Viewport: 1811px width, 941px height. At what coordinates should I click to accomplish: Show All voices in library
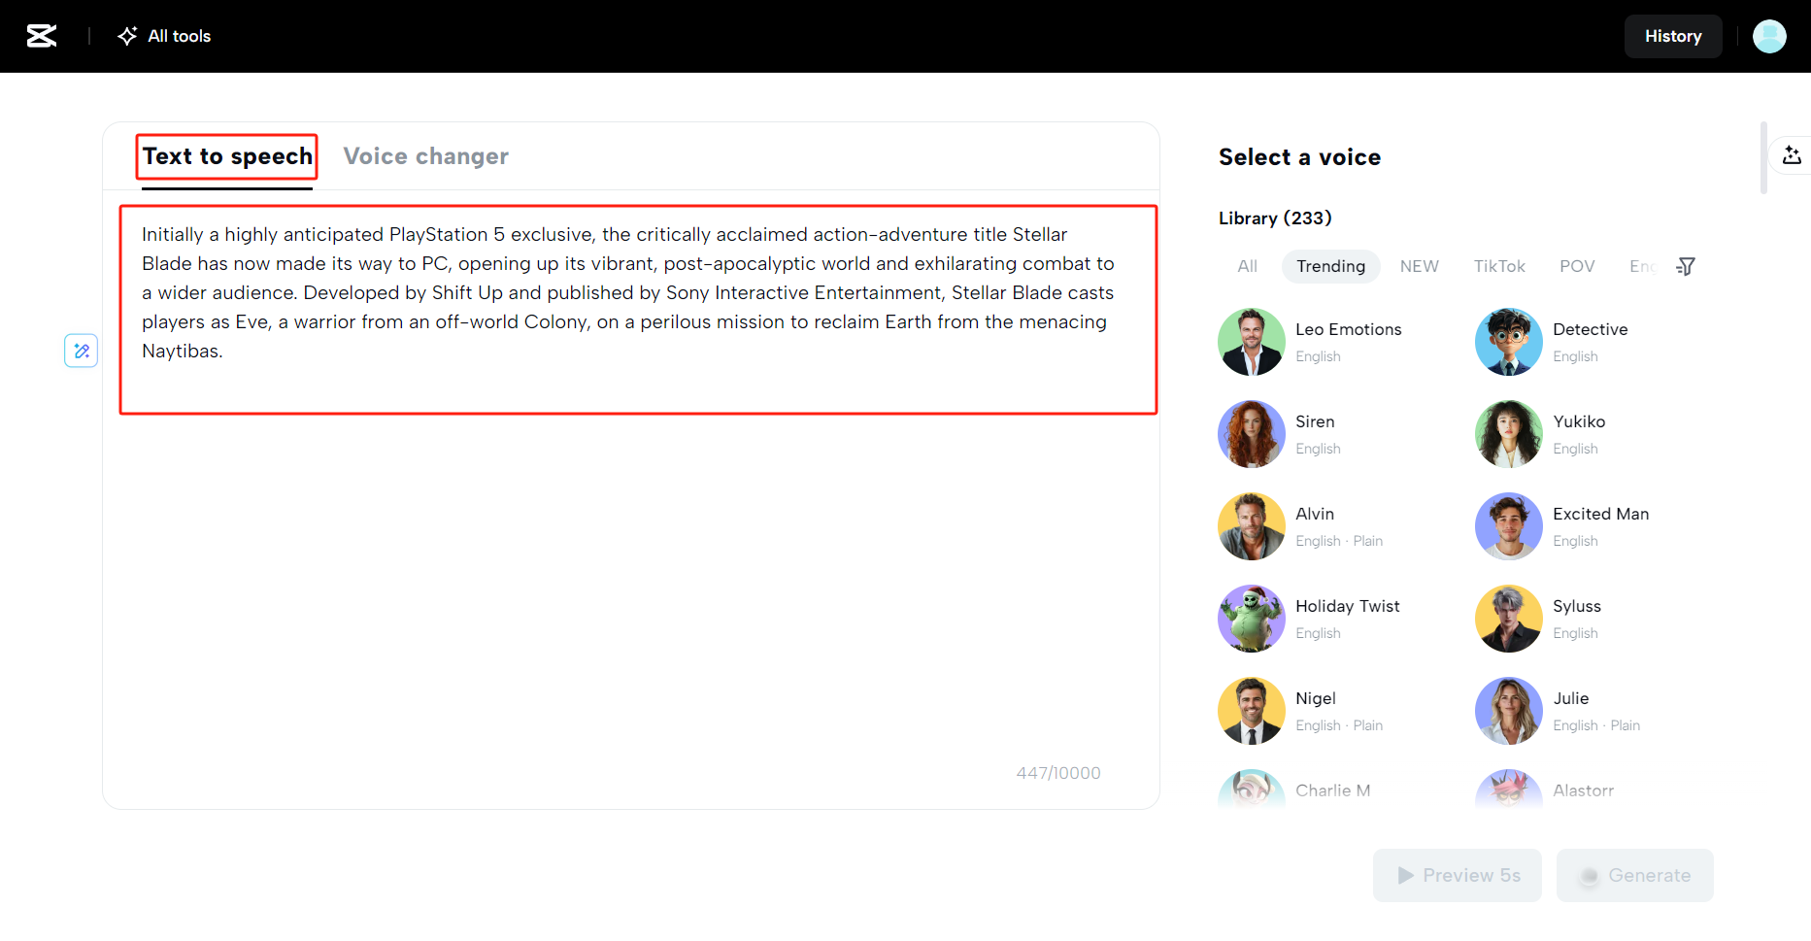pos(1247,266)
